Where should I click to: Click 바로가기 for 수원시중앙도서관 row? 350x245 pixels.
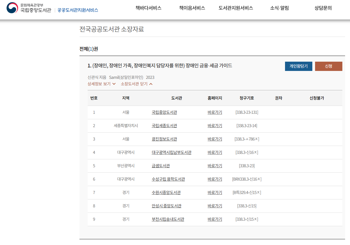point(215,192)
